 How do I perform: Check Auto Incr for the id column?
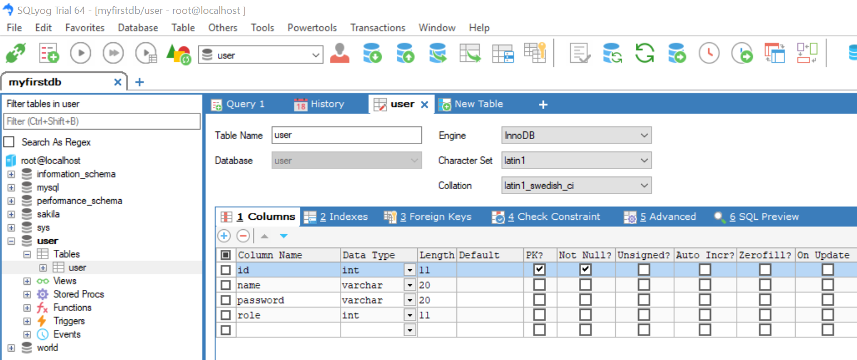[x=705, y=270]
